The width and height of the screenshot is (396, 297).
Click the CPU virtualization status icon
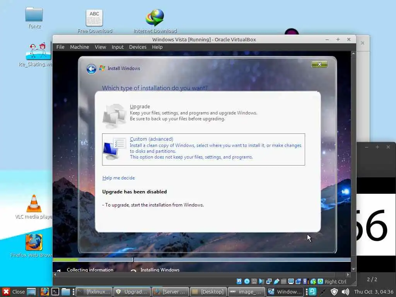tap(306, 282)
